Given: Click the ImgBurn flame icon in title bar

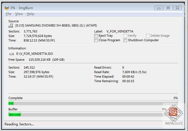Looking at the screenshot, I should click(7, 8).
